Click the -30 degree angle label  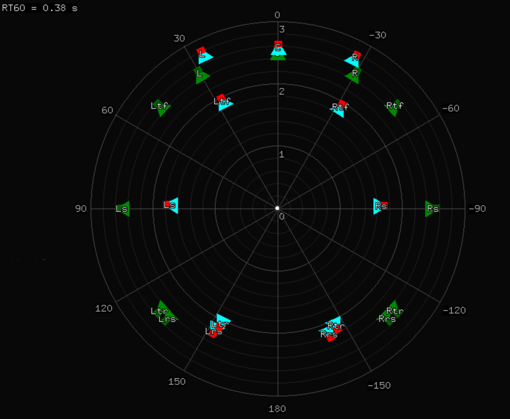click(377, 35)
